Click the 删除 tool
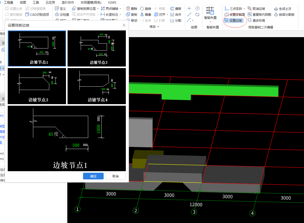 (x=132, y=9)
